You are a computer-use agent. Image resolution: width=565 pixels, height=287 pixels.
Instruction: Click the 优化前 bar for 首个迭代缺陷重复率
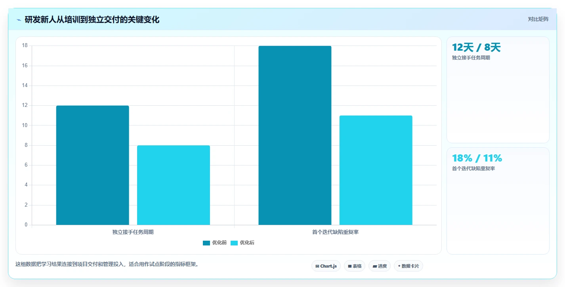[x=295, y=135]
